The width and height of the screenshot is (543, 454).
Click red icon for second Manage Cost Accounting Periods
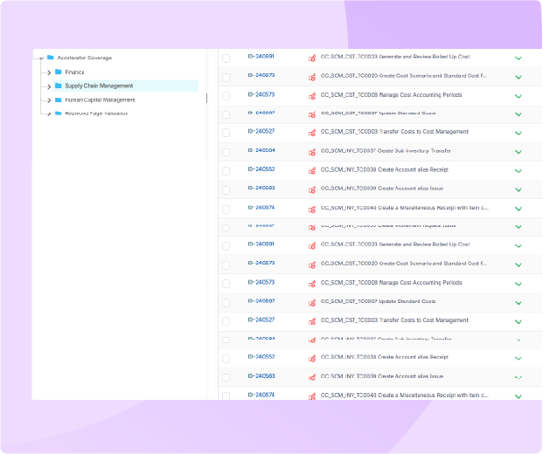point(312,284)
